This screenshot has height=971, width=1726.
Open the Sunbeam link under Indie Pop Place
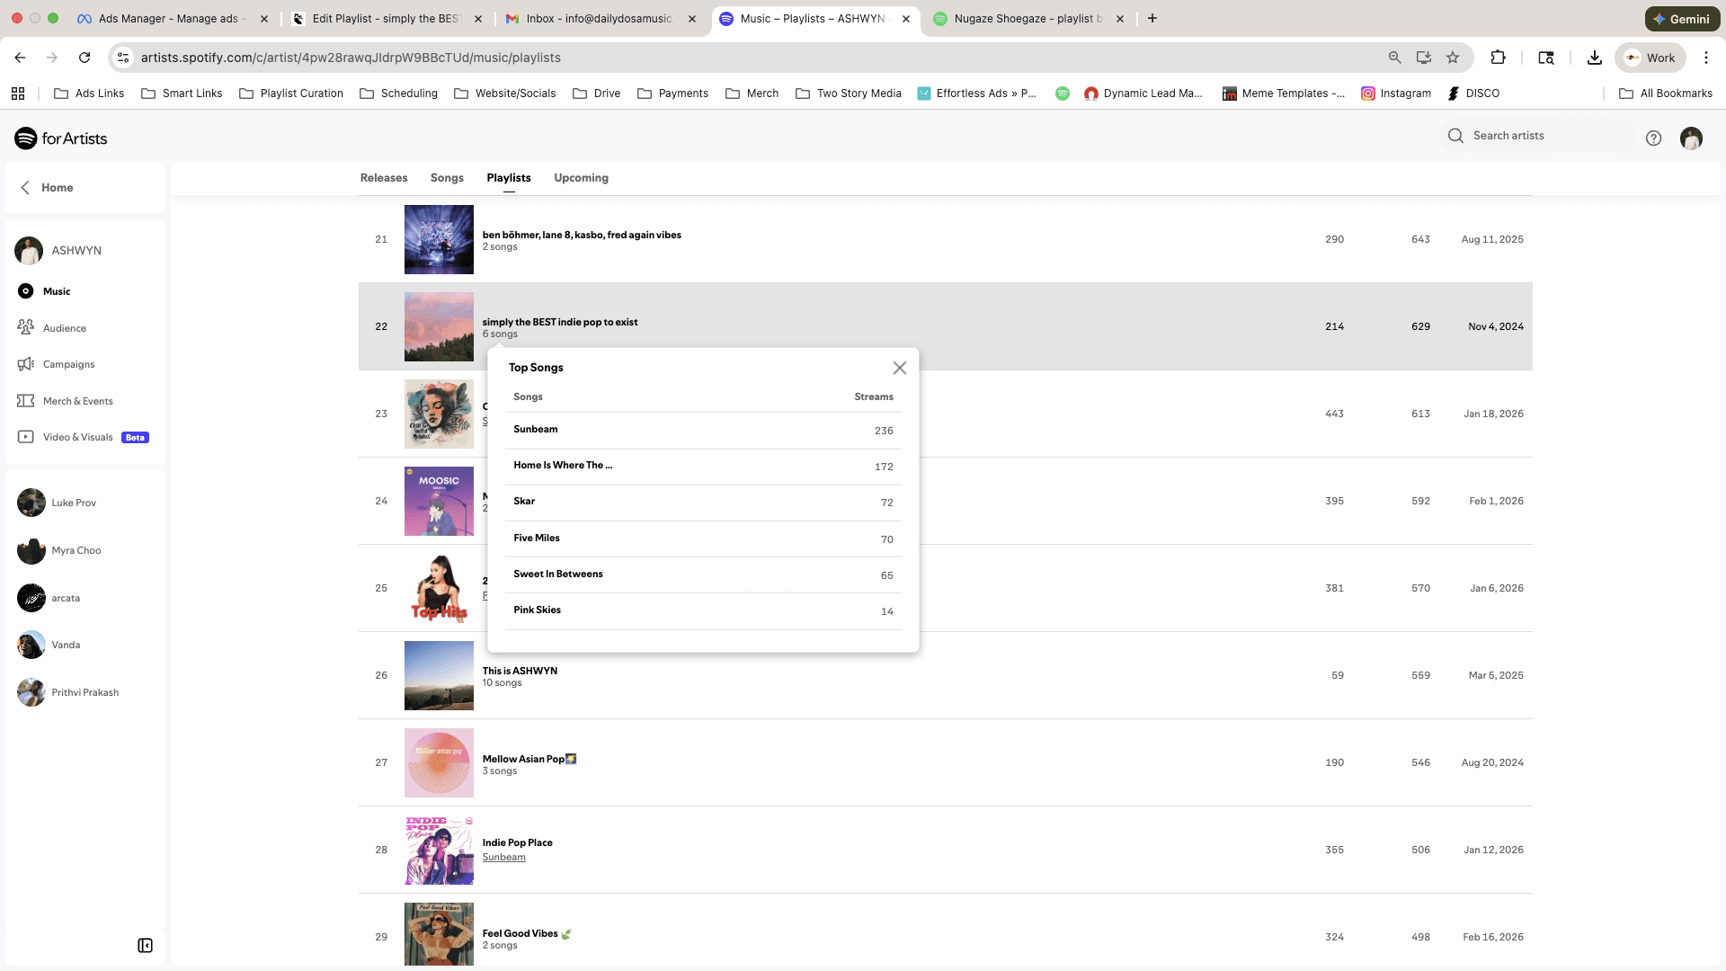[503, 857]
